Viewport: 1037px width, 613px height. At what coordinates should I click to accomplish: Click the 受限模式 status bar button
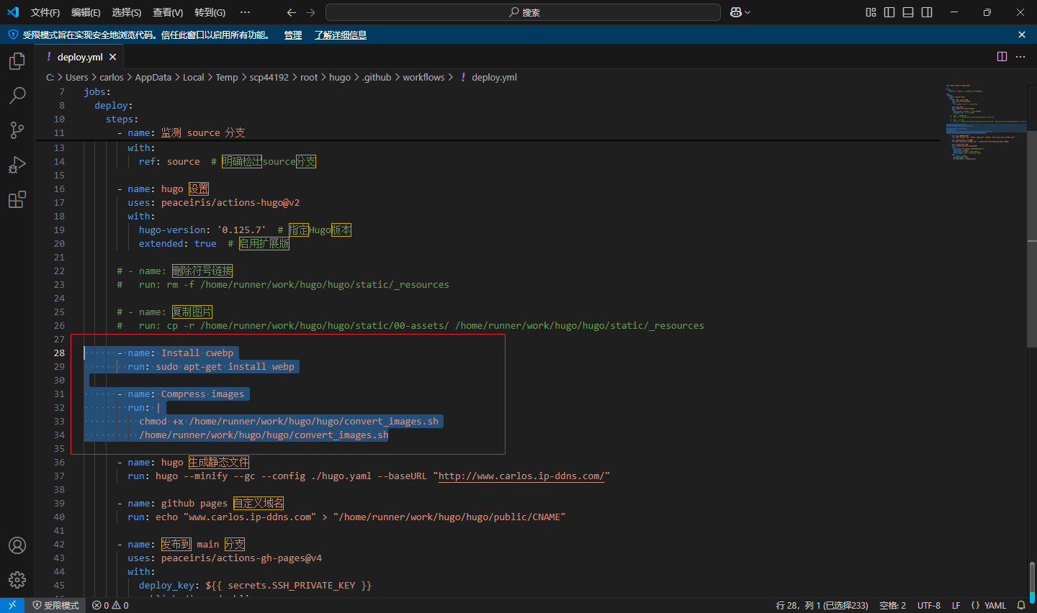[x=55, y=605]
